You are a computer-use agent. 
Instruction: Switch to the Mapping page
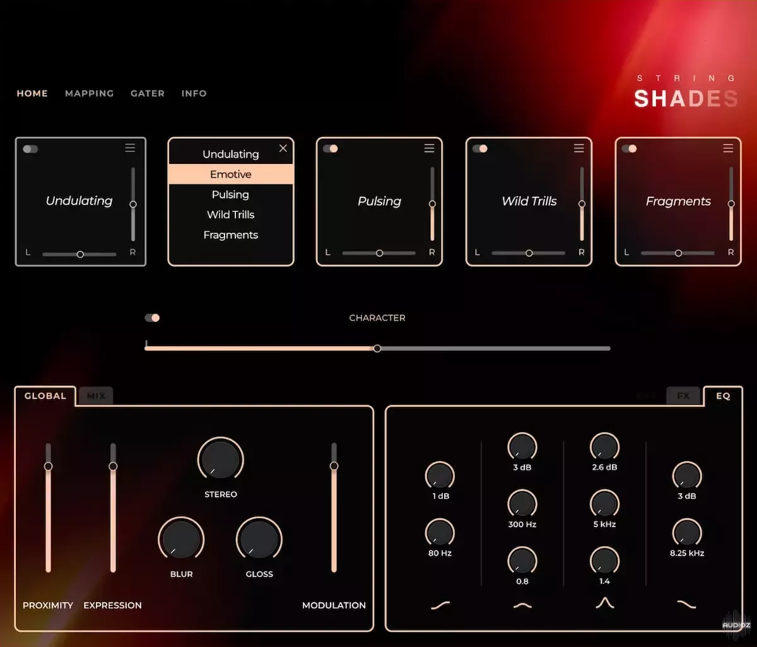tap(89, 93)
